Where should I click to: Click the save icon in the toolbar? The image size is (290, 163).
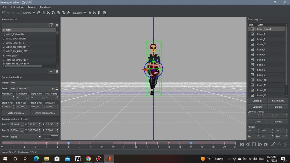3,13
